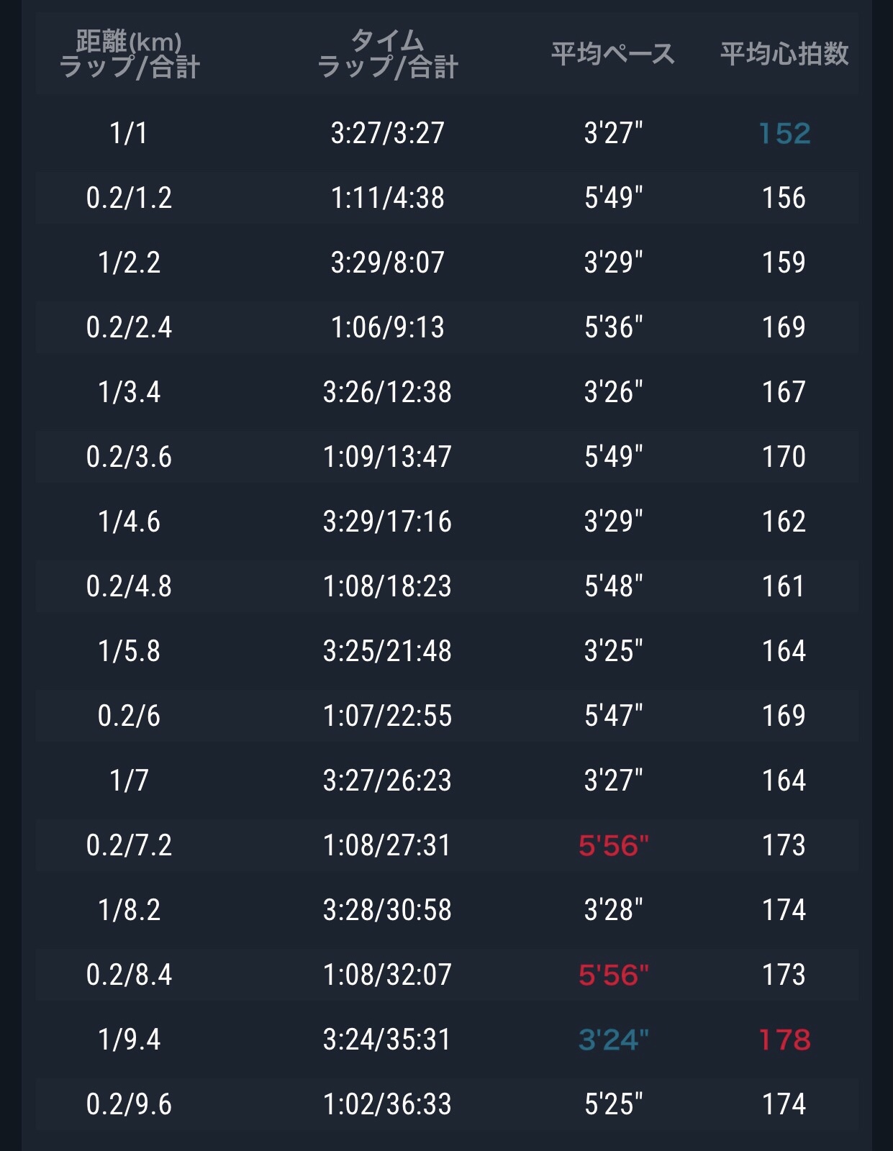Click the blue 3'24" pace value
Viewport: 893px width, 1151px height.
coord(613,1039)
